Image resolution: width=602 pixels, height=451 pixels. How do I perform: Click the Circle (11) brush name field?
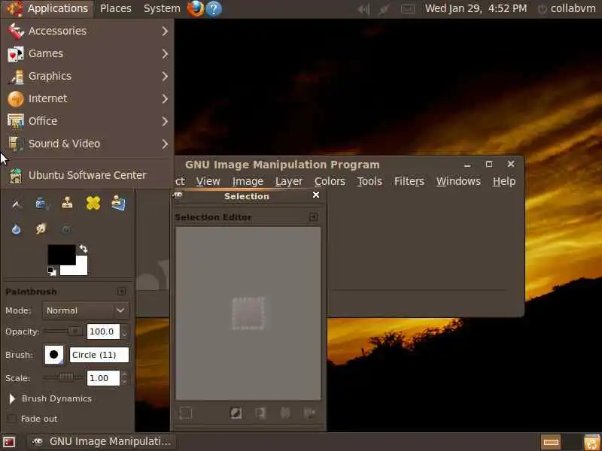(x=99, y=355)
